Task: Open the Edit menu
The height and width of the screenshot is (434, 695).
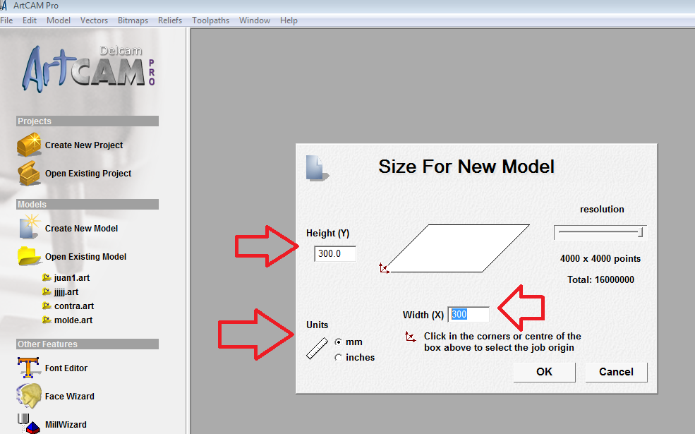Action: (29, 20)
